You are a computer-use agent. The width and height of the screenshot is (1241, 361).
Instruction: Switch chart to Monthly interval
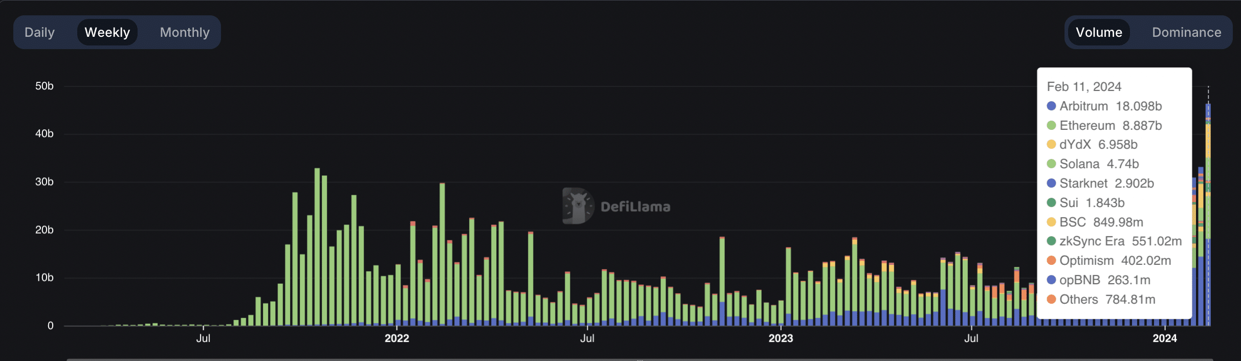point(185,32)
